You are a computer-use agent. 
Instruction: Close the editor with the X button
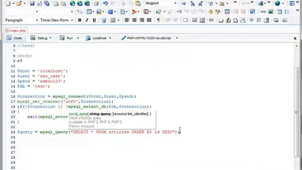[x=295, y=38]
